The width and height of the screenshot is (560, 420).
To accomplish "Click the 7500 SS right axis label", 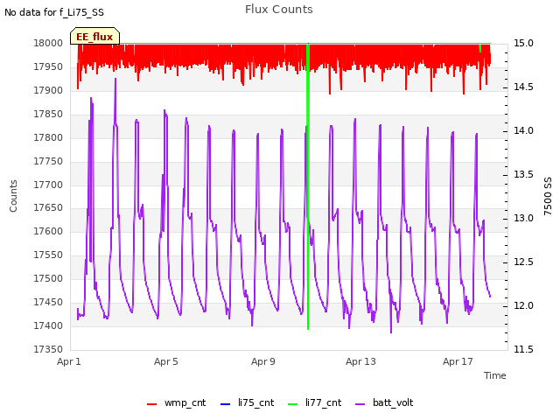I will [x=548, y=196].
